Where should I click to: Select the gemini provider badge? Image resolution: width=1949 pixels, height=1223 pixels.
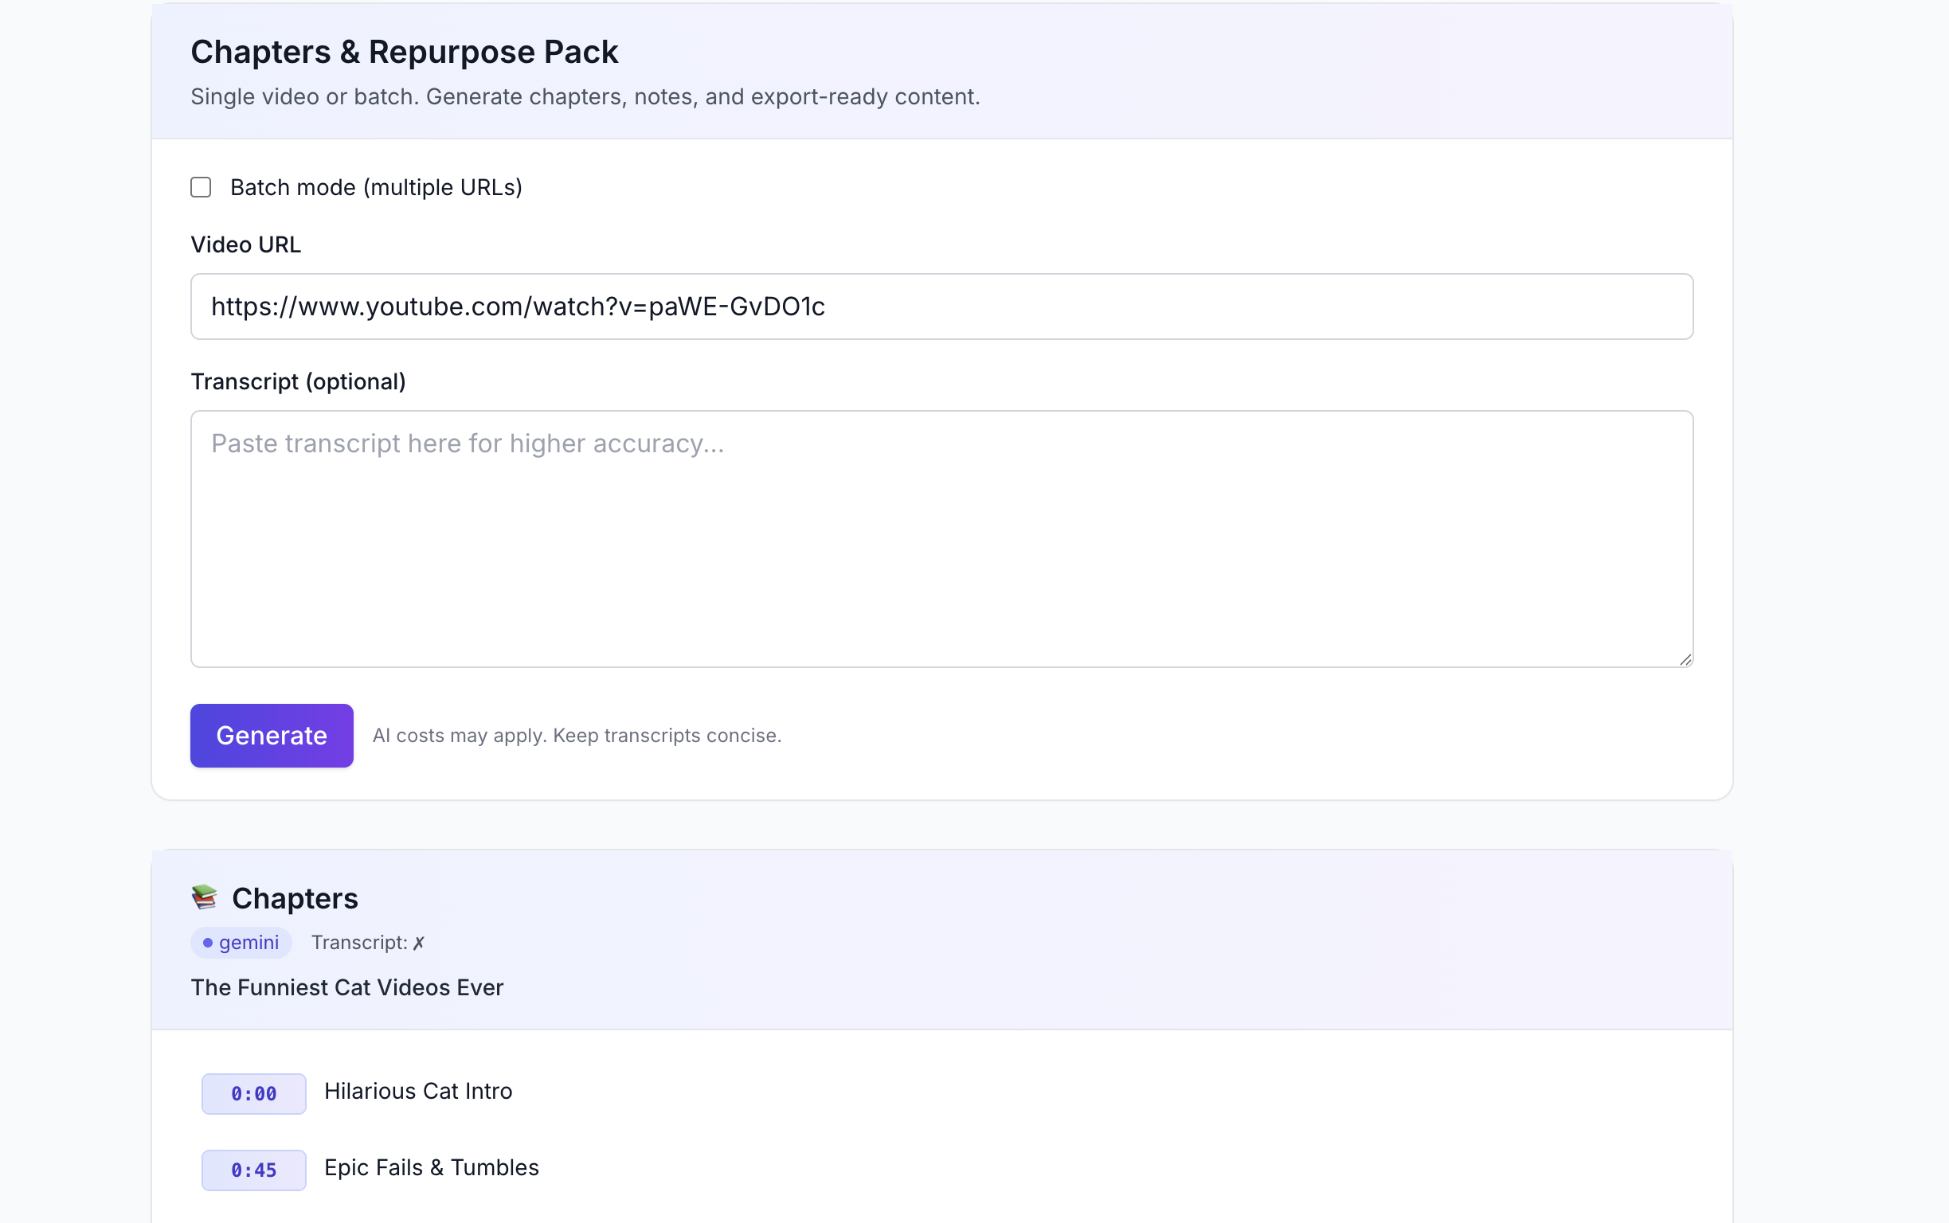pos(241,942)
